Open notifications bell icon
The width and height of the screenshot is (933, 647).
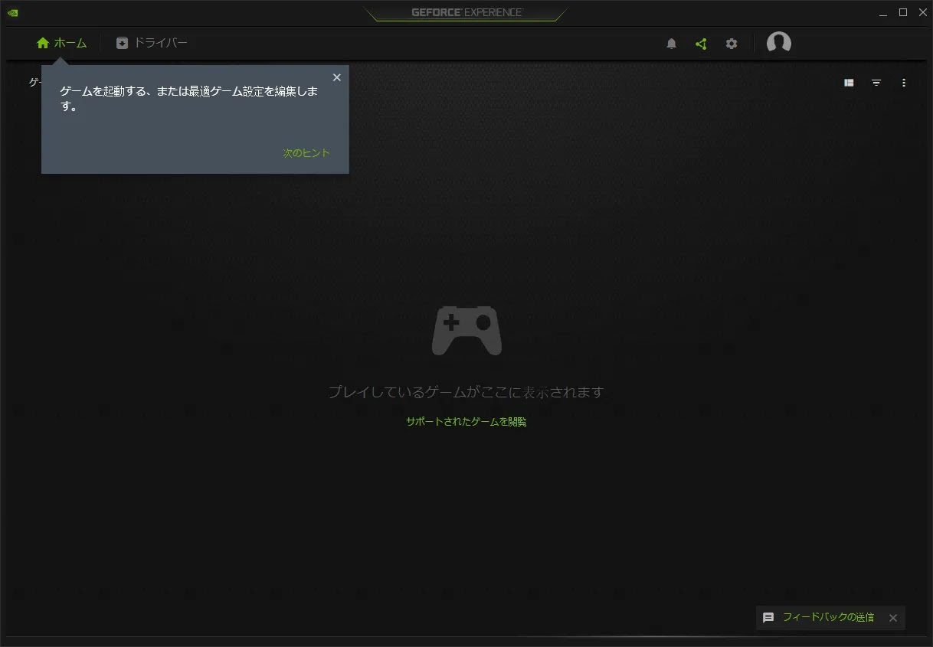tap(672, 44)
